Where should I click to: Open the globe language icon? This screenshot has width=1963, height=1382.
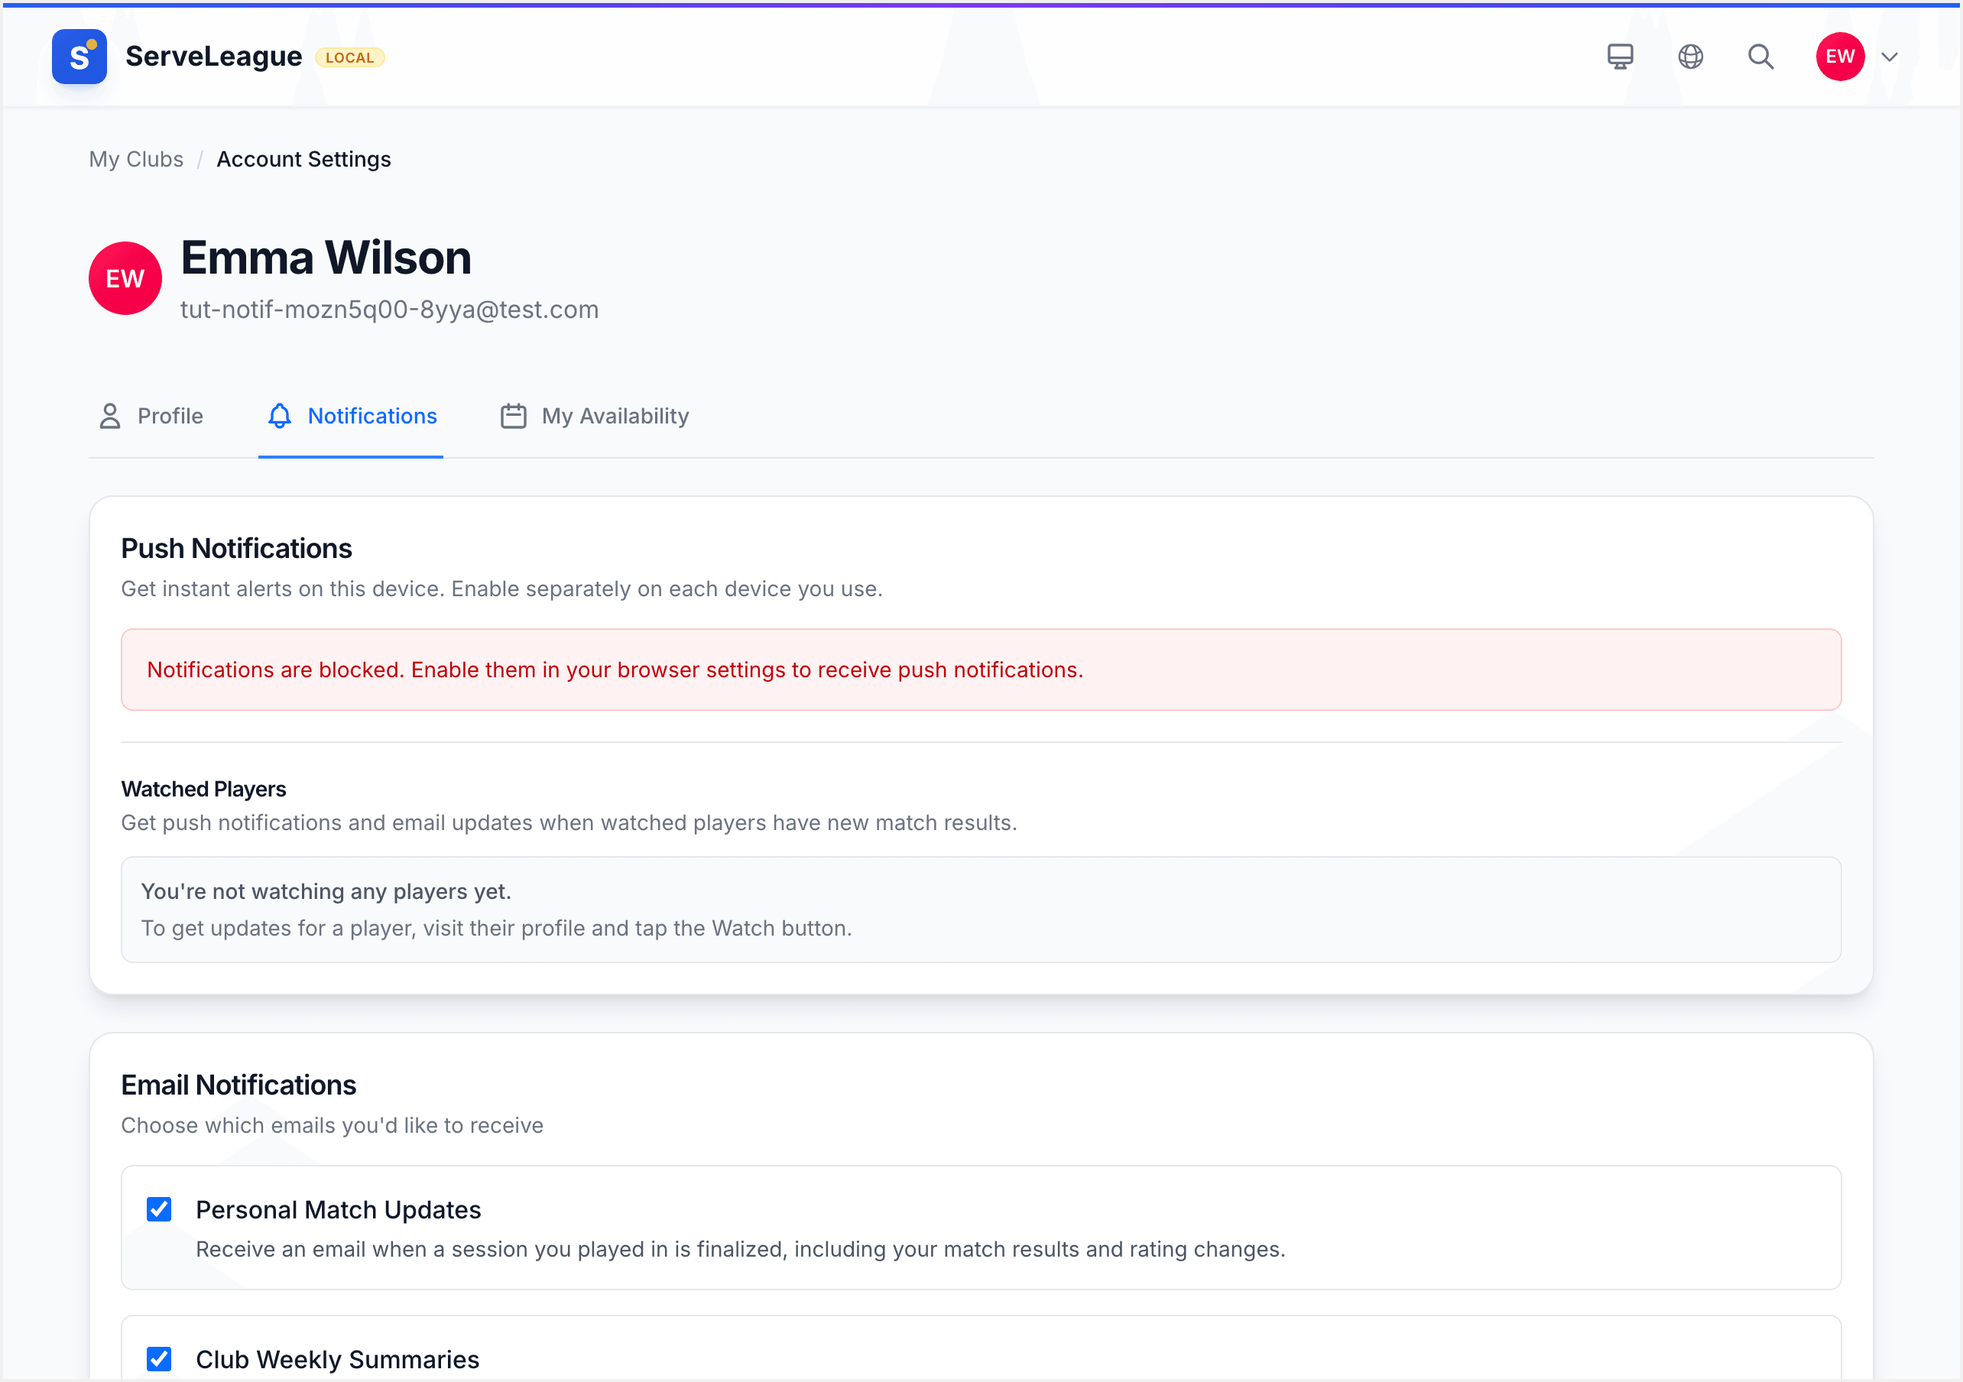[x=1689, y=57]
